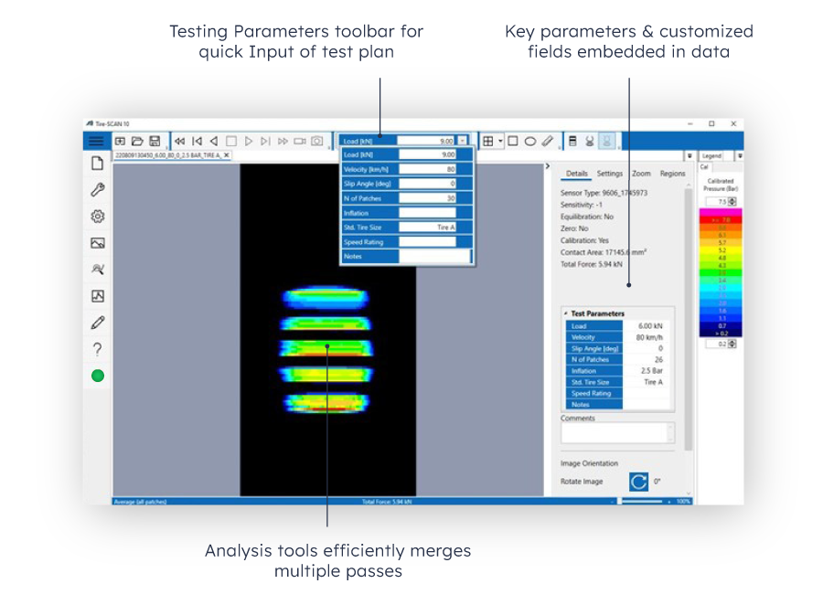Click inside the Comments text field

pos(615,432)
